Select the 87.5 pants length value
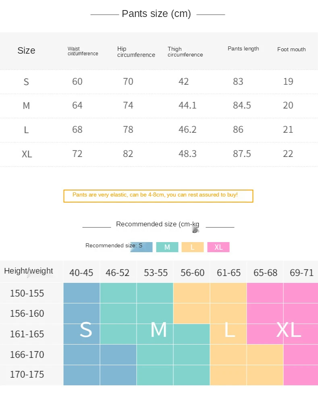The image size is (318, 395). 242,154
